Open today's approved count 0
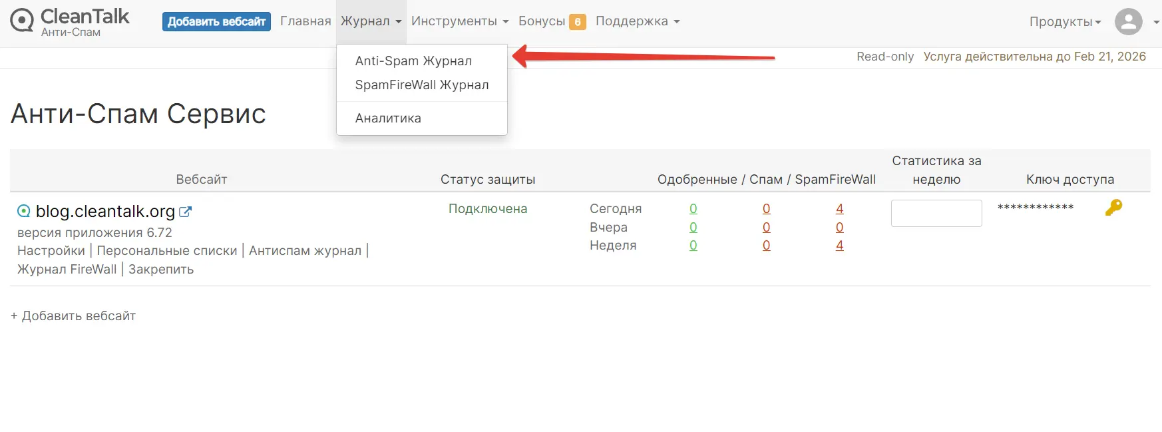1162x432 pixels. click(693, 208)
